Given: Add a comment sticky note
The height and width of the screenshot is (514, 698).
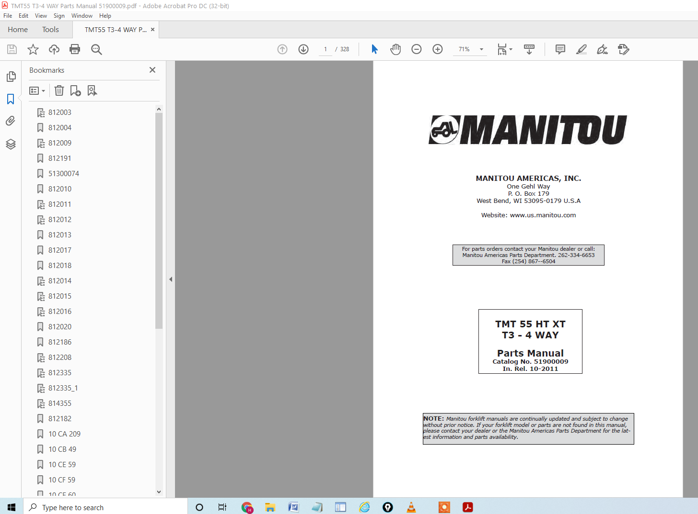Looking at the screenshot, I should 560,49.
